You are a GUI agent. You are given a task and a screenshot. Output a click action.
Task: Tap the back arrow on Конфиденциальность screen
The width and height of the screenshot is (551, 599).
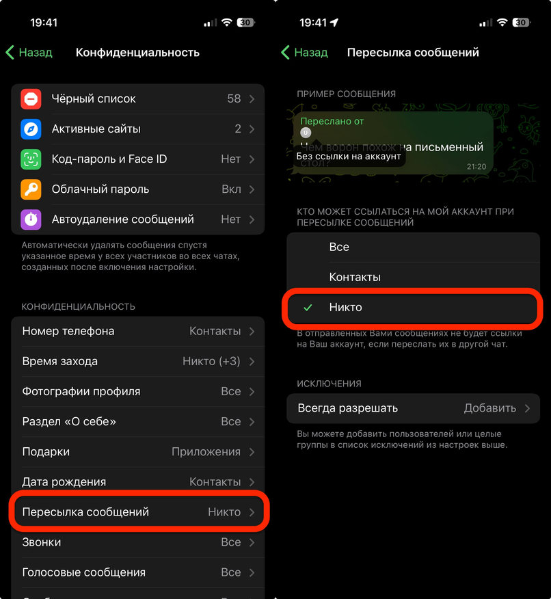(10, 53)
